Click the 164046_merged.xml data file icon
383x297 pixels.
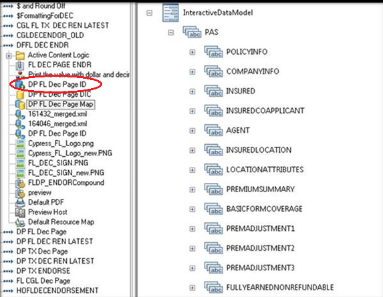pyautogui.click(x=20, y=124)
